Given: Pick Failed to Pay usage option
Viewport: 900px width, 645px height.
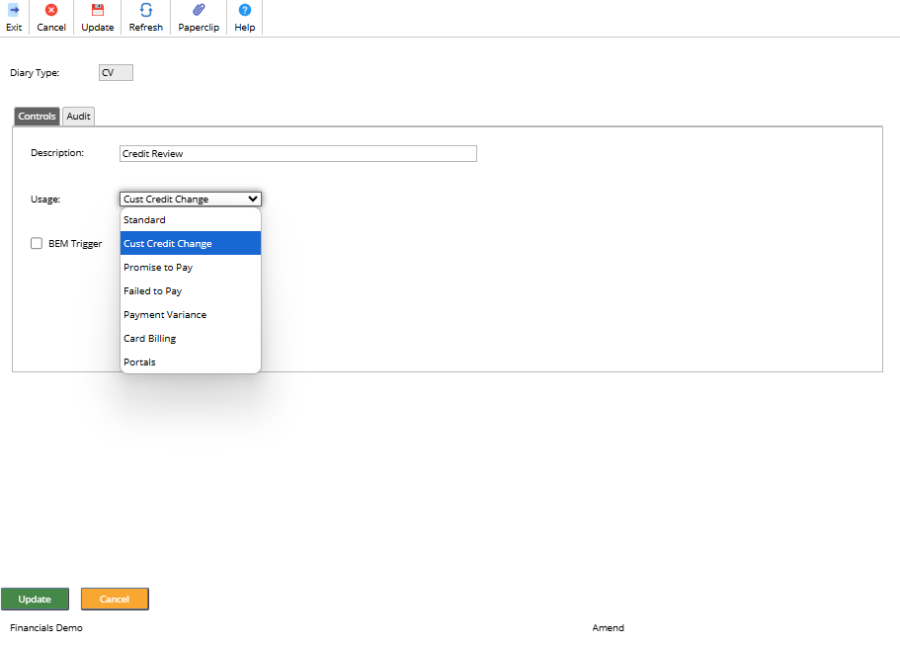Looking at the screenshot, I should click(x=191, y=291).
